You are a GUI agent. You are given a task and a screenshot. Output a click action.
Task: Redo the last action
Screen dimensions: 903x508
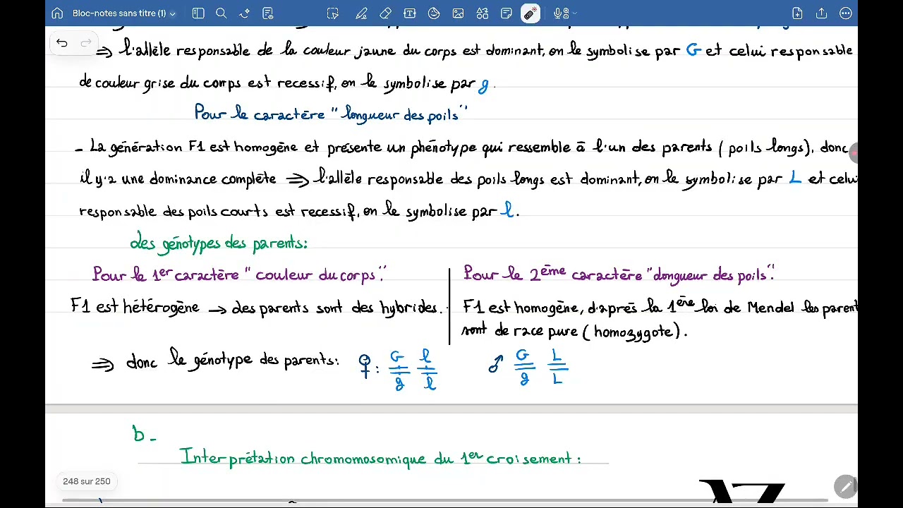[86, 44]
